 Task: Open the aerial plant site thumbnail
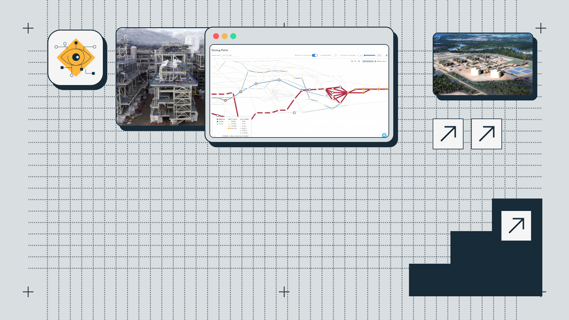point(483,64)
